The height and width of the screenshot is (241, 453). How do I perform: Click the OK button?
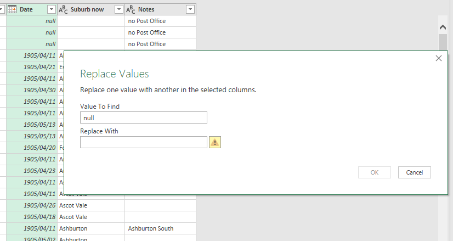375,172
